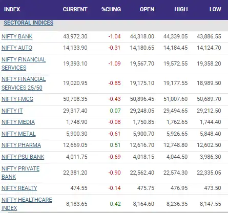Go to the NIFTY PHARMA index page
228x213 pixels.
click(x=21, y=145)
